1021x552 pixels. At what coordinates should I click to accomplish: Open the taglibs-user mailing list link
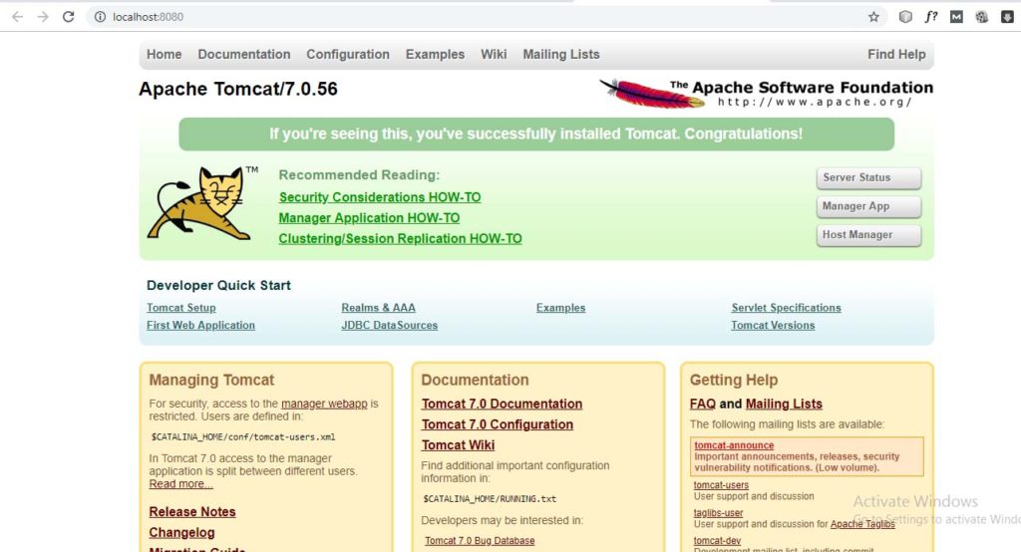[718, 513]
